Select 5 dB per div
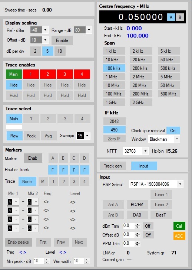192x270 pixels. point(47,51)
